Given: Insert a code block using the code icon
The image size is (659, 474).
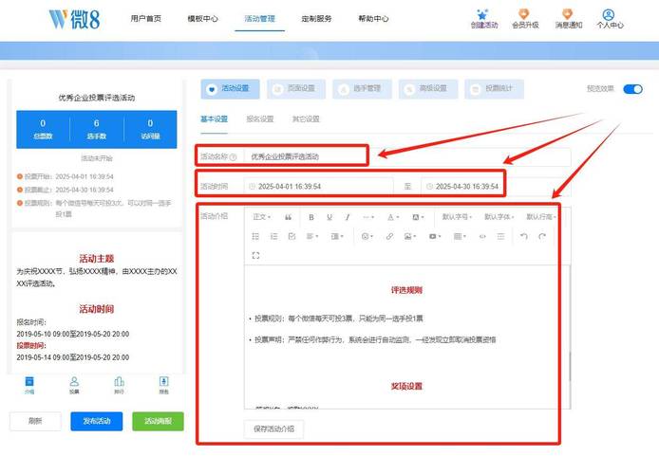Looking at the screenshot, I should 482,237.
